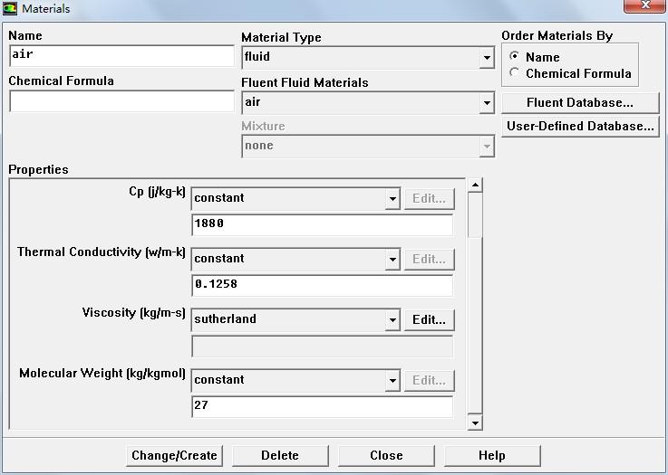Image resolution: width=668 pixels, height=475 pixels.
Task: Click the material Name input field
Action: coord(121,55)
